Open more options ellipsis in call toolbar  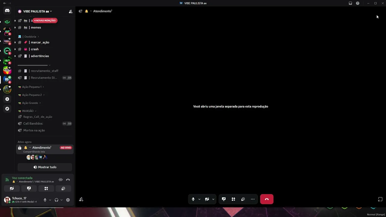click(253, 199)
